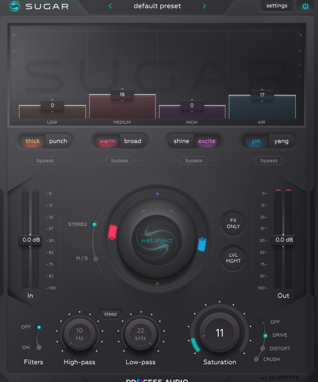The height and width of the screenshot is (382, 318).
Task: Click the up arrow above the AIR value 17
Action: [262, 90]
